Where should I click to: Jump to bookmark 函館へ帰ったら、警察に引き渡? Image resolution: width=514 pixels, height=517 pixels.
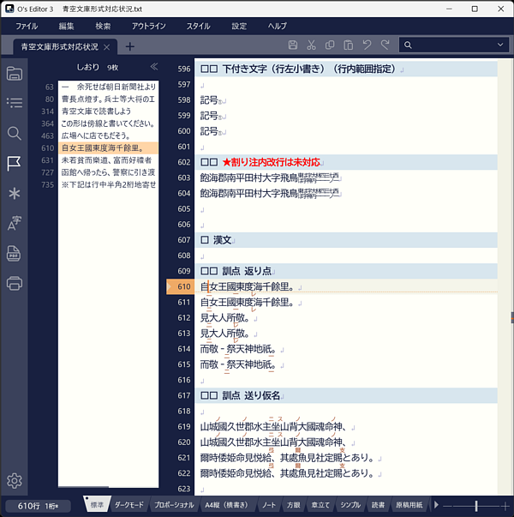click(108, 172)
